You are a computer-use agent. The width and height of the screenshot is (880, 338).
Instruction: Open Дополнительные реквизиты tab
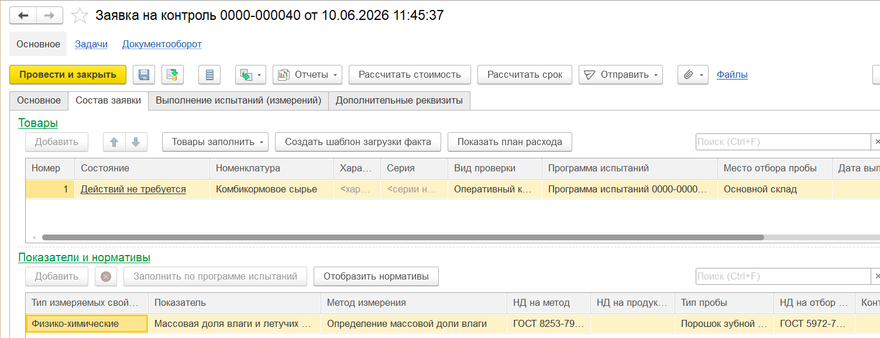[399, 101]
